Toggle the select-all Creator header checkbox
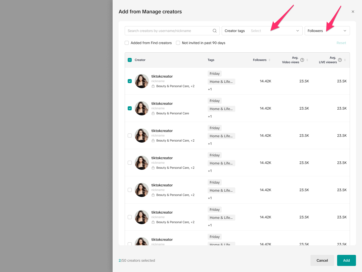The image size is (362, 272). tap(130, 60)
